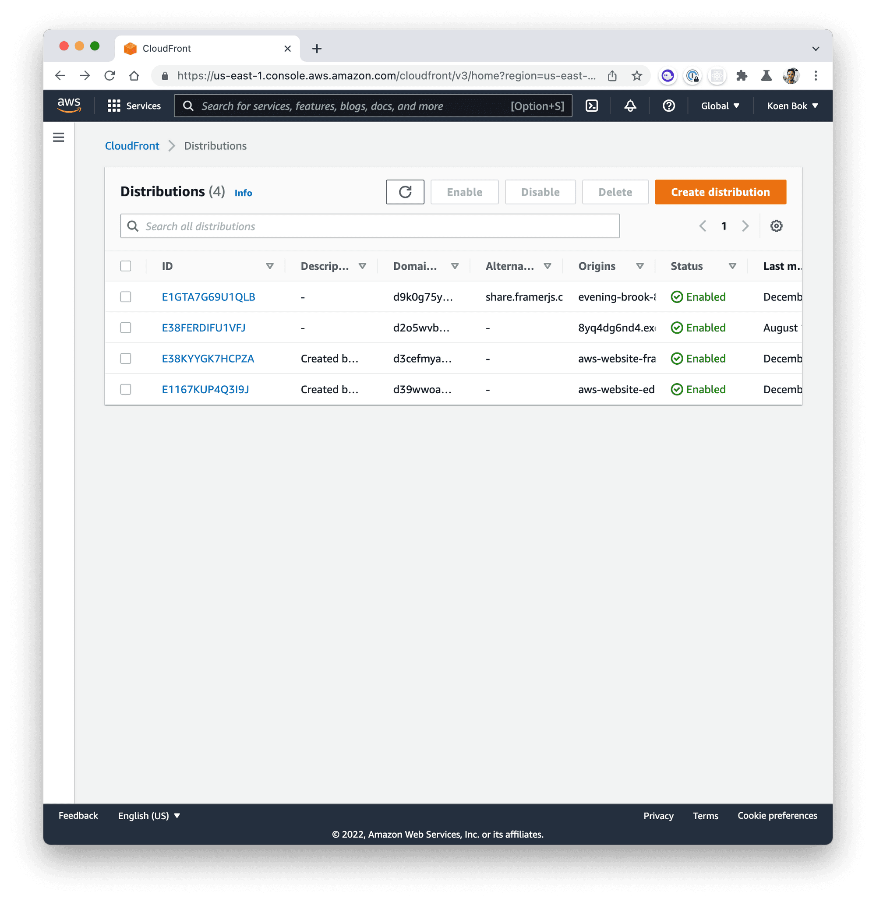Open the help question mark icon
Image resolution: width=876 pixels, height=902 pixels.
coord(668,106)
